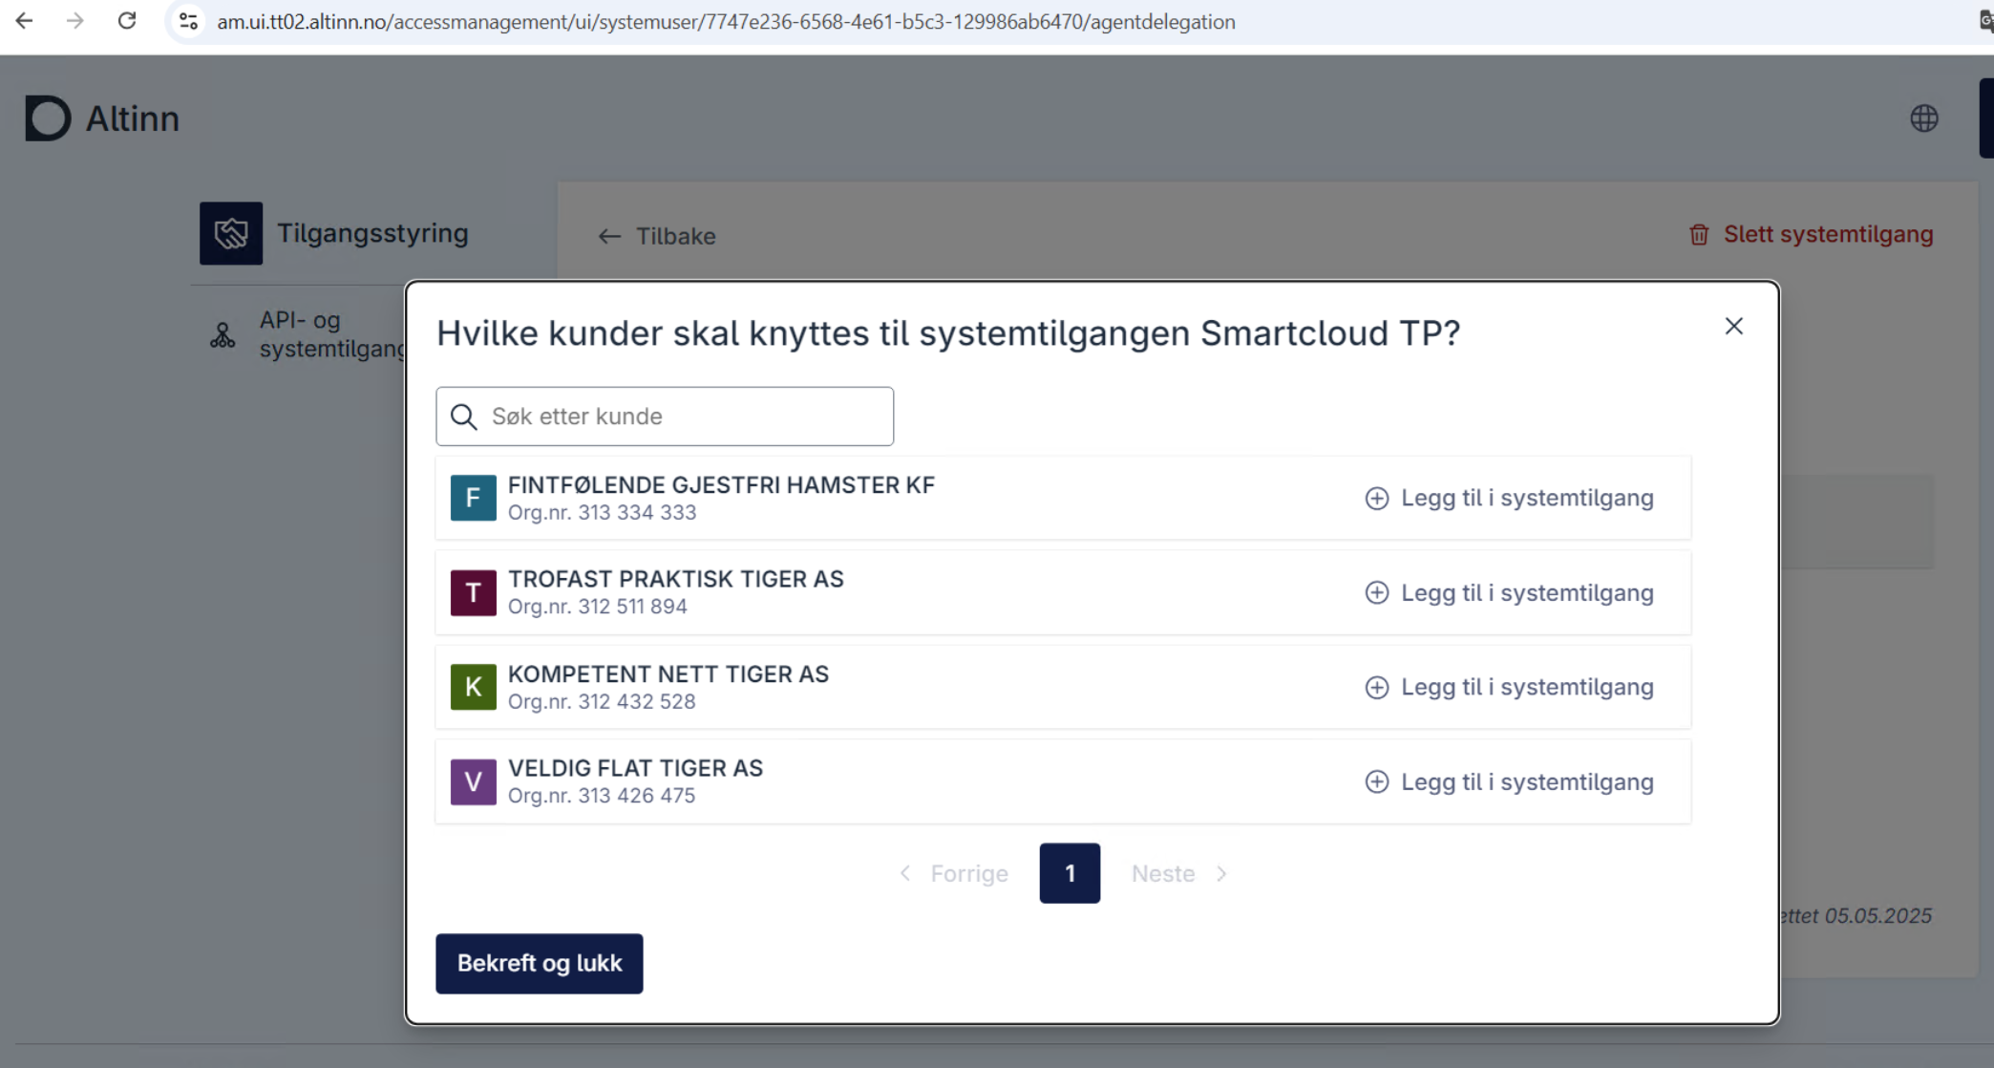Add Veldig Flat Tiger AS to systemtilgang
This screenshot has height=1068, width=1994.
click(x=1509, y=781)
